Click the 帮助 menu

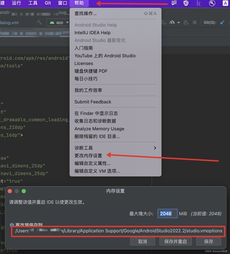[79, 3]
